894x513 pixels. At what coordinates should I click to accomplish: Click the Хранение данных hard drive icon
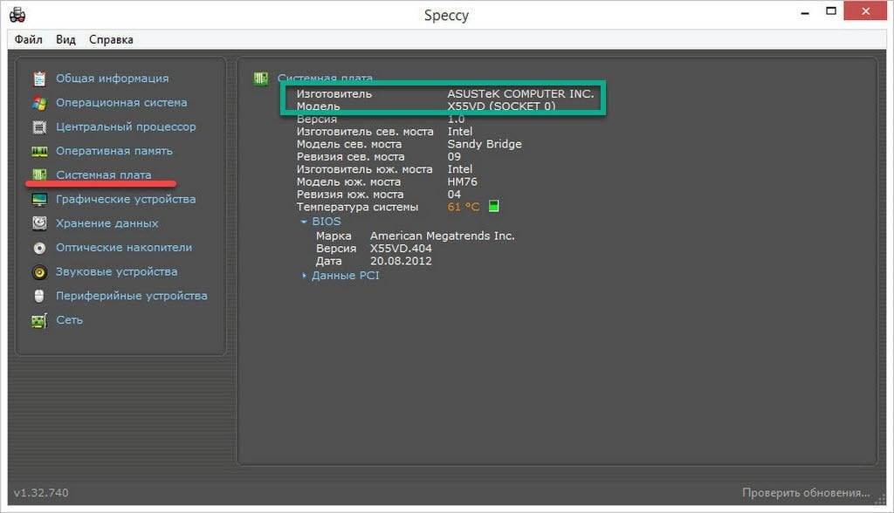pos(39,223)
